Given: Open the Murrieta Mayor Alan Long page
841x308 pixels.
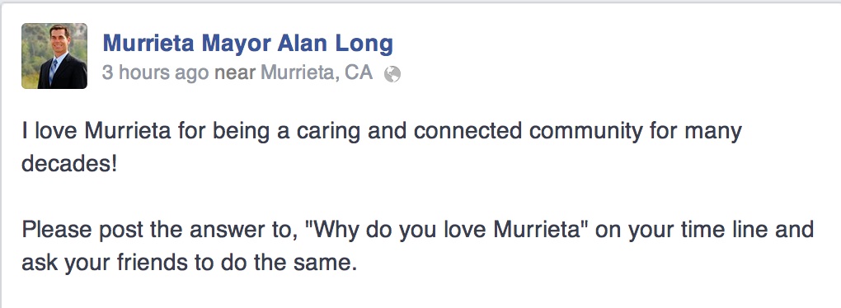Looking at the screenshot, I should click(x=248, y=44).
